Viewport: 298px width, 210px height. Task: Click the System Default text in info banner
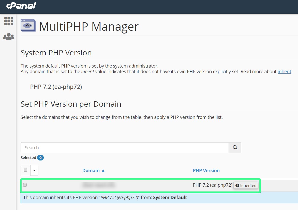point(170,197)
